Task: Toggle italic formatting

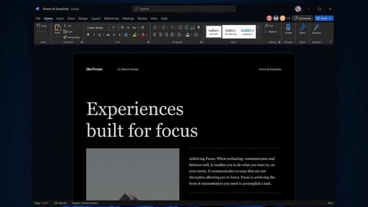Action: tap(94, 34)
